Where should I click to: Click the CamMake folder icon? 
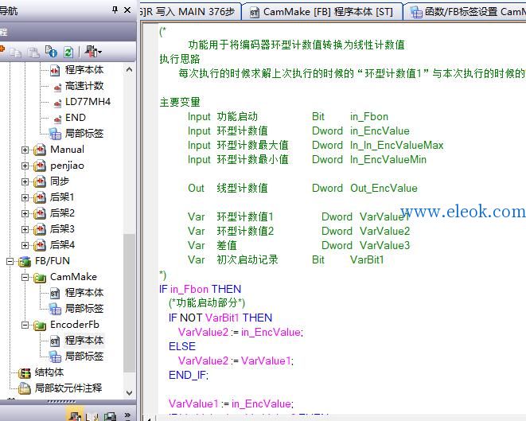[x=40, y=278]
